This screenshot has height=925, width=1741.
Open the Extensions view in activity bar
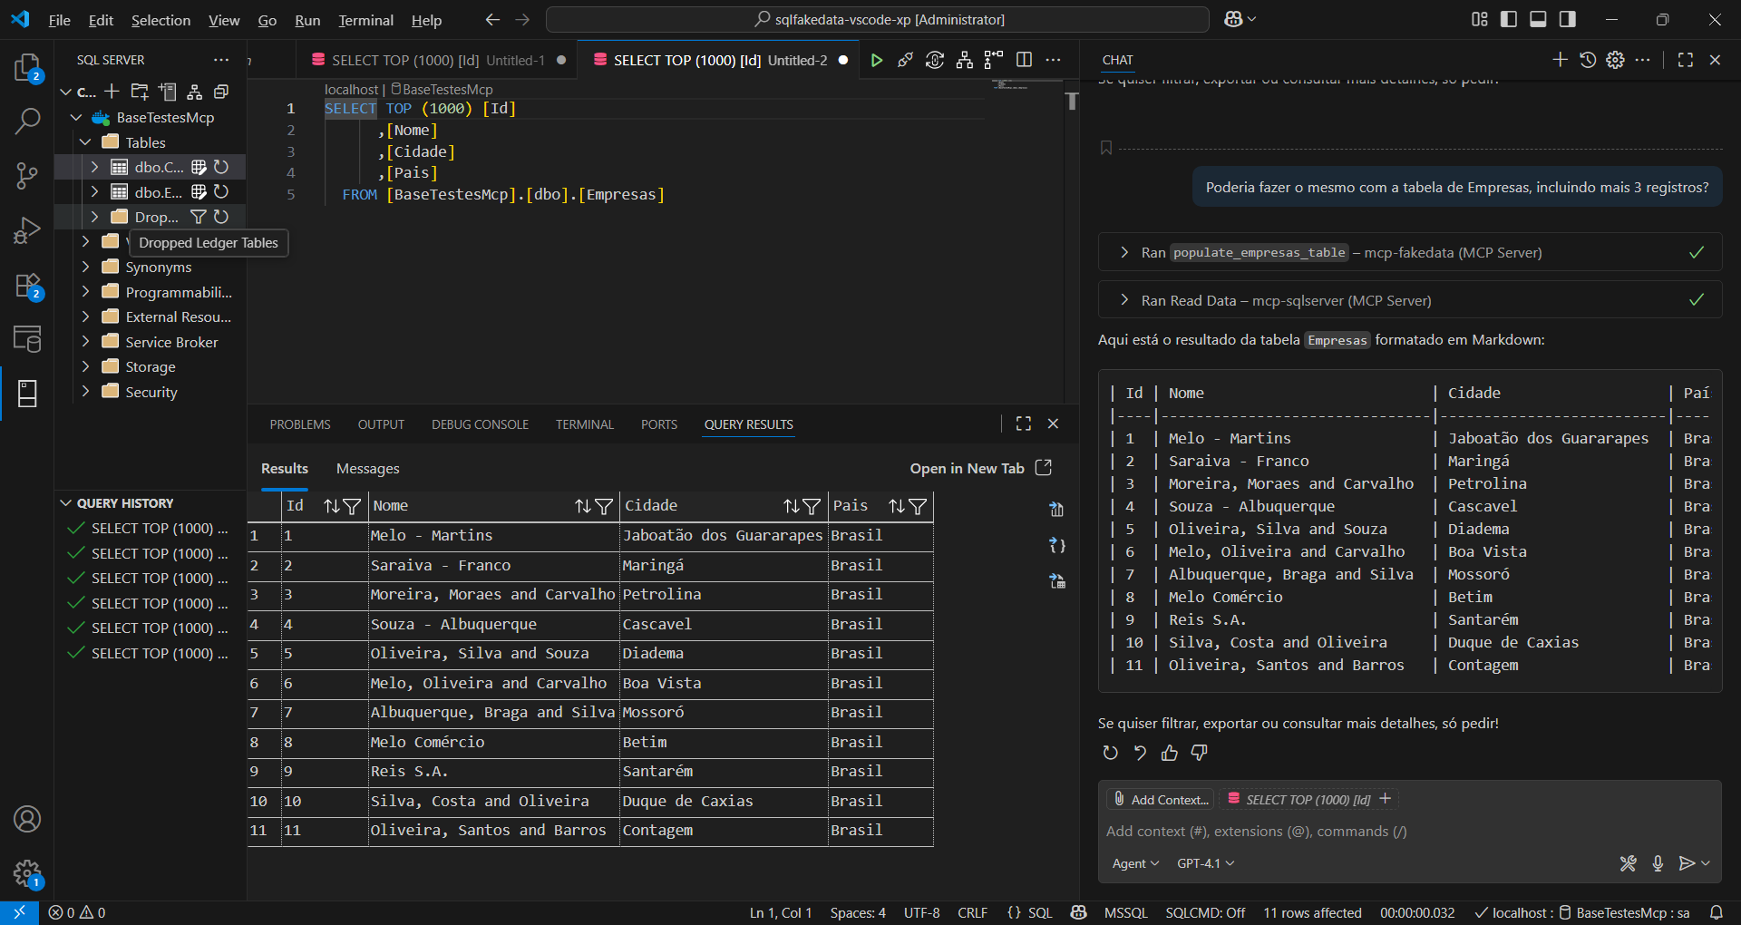pos(27,287)
